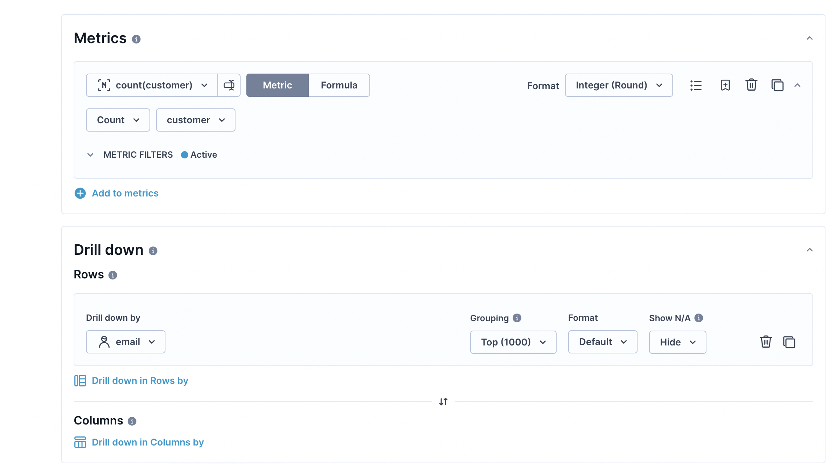Image resolution: width=836 pixels, height=464 pixels.
Task: Open the Metrics info tooltip icon
Action: tap(136, 39)
